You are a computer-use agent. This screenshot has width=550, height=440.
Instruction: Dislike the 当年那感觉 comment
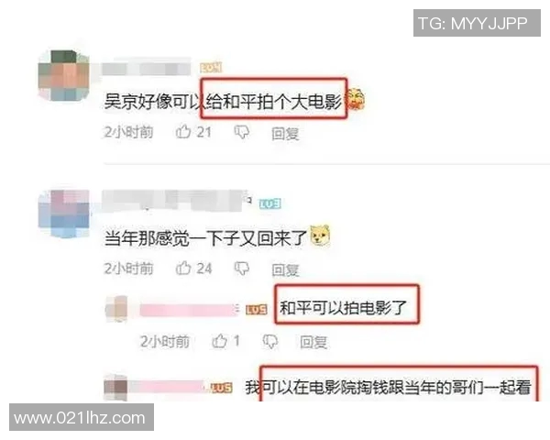point(242,269)
